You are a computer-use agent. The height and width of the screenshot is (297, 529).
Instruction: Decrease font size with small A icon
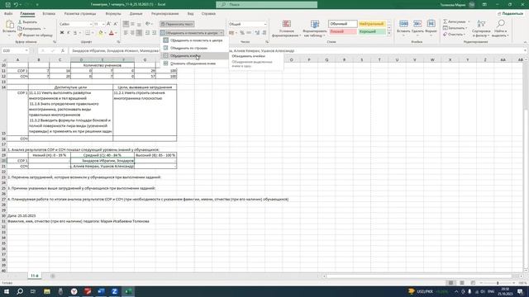coord(116,24)
